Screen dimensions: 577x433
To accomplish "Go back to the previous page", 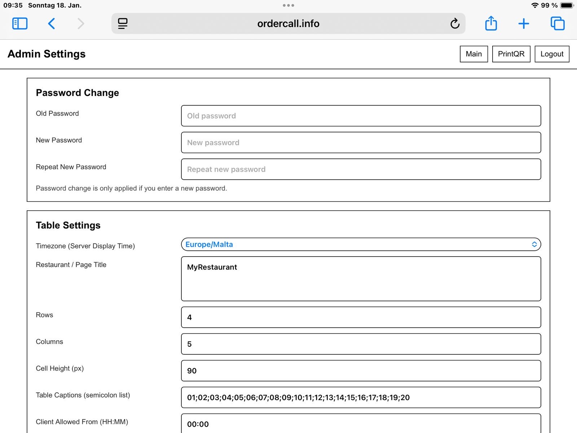I will coord(52,23).
